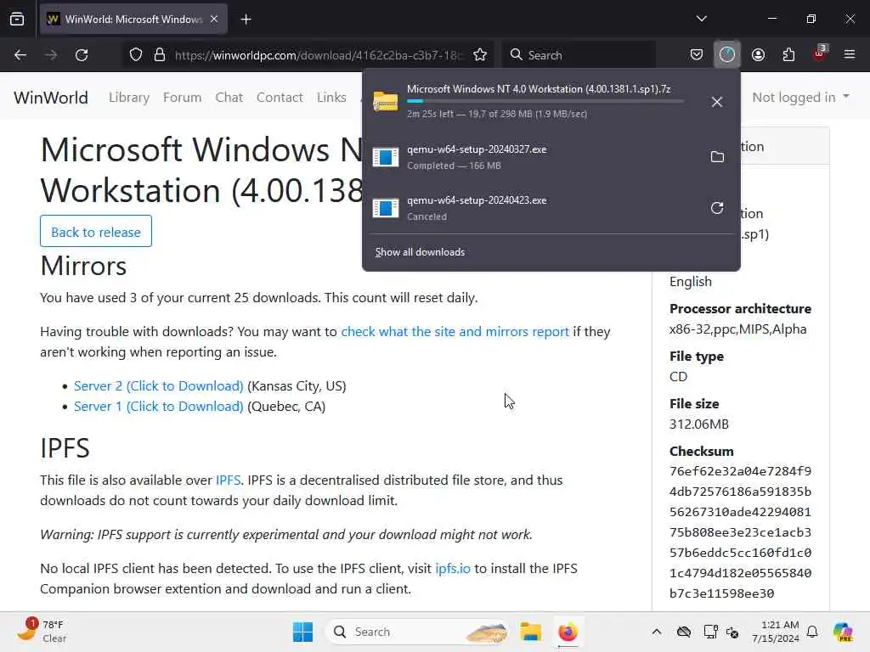Go back to previous page
Screen dimensions: 870x652
point(20,55)
